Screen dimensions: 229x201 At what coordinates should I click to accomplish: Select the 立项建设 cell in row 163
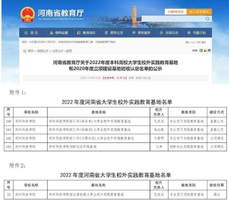tap(217, 147)
